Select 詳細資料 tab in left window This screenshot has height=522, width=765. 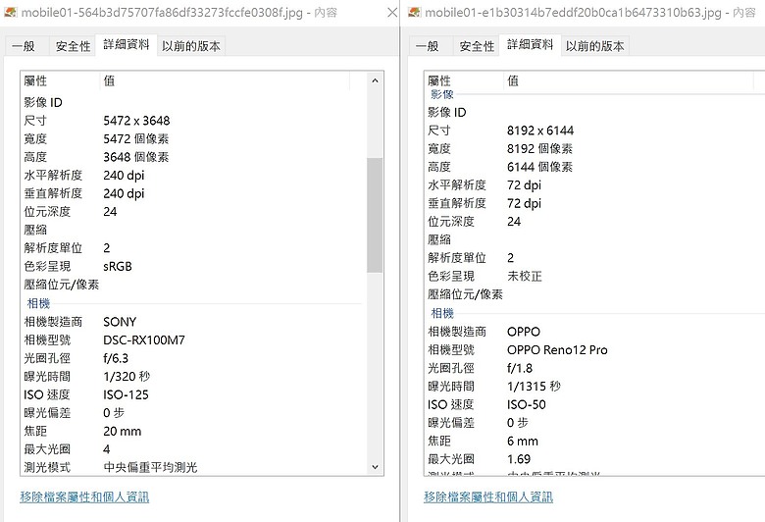(x=127, y=45)
